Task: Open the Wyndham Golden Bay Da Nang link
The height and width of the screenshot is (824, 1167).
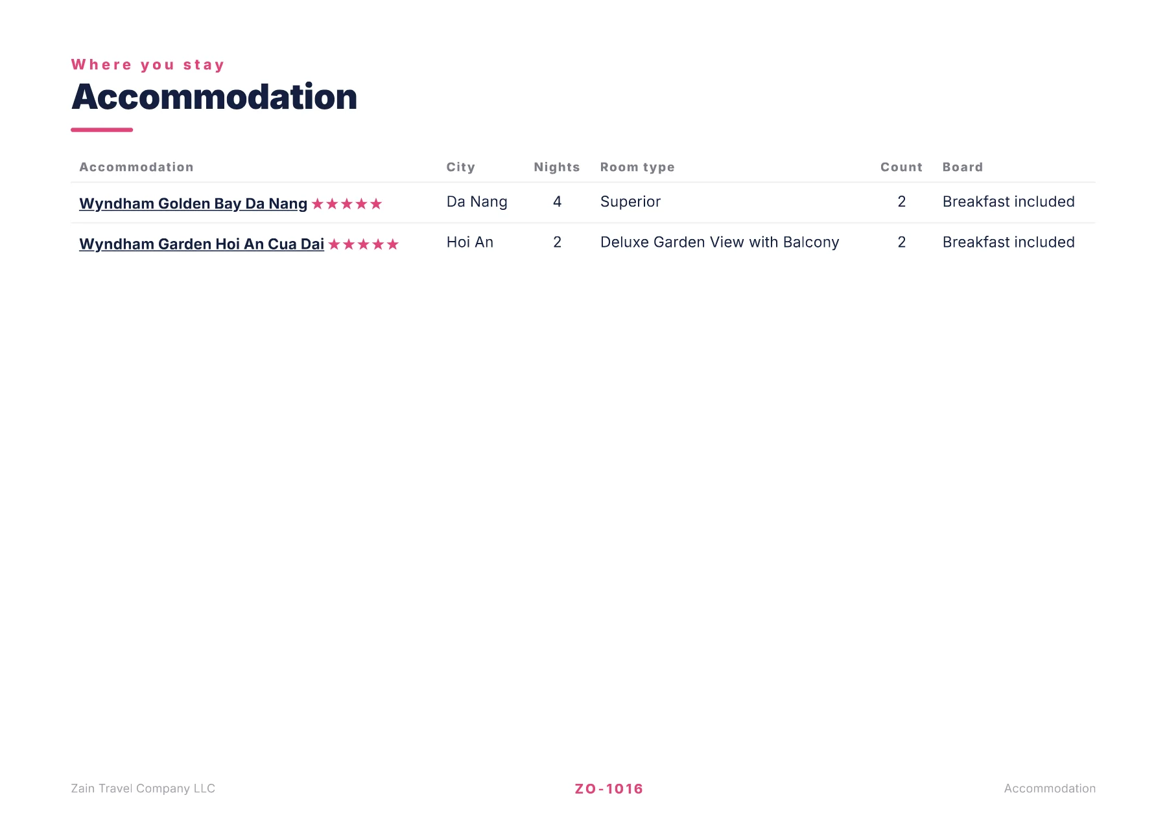Action: click(193, 203)
